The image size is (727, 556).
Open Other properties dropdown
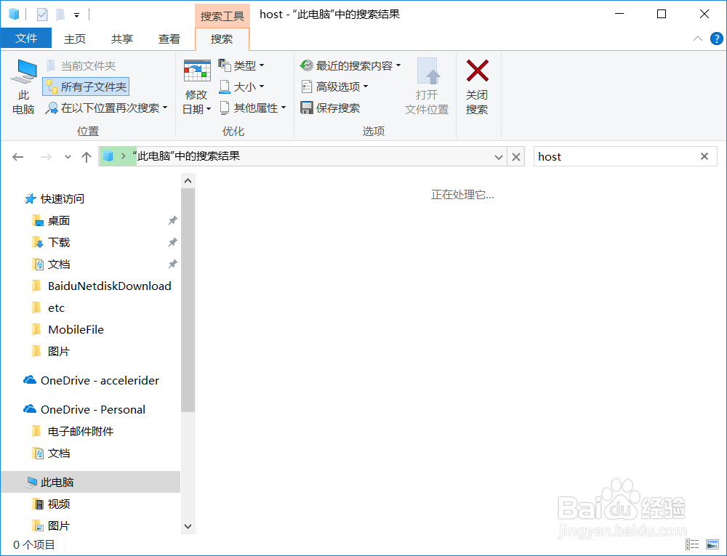252,108
